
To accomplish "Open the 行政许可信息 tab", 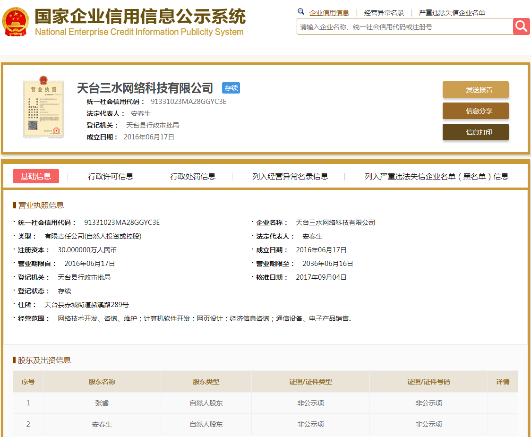I will [111, 176].
